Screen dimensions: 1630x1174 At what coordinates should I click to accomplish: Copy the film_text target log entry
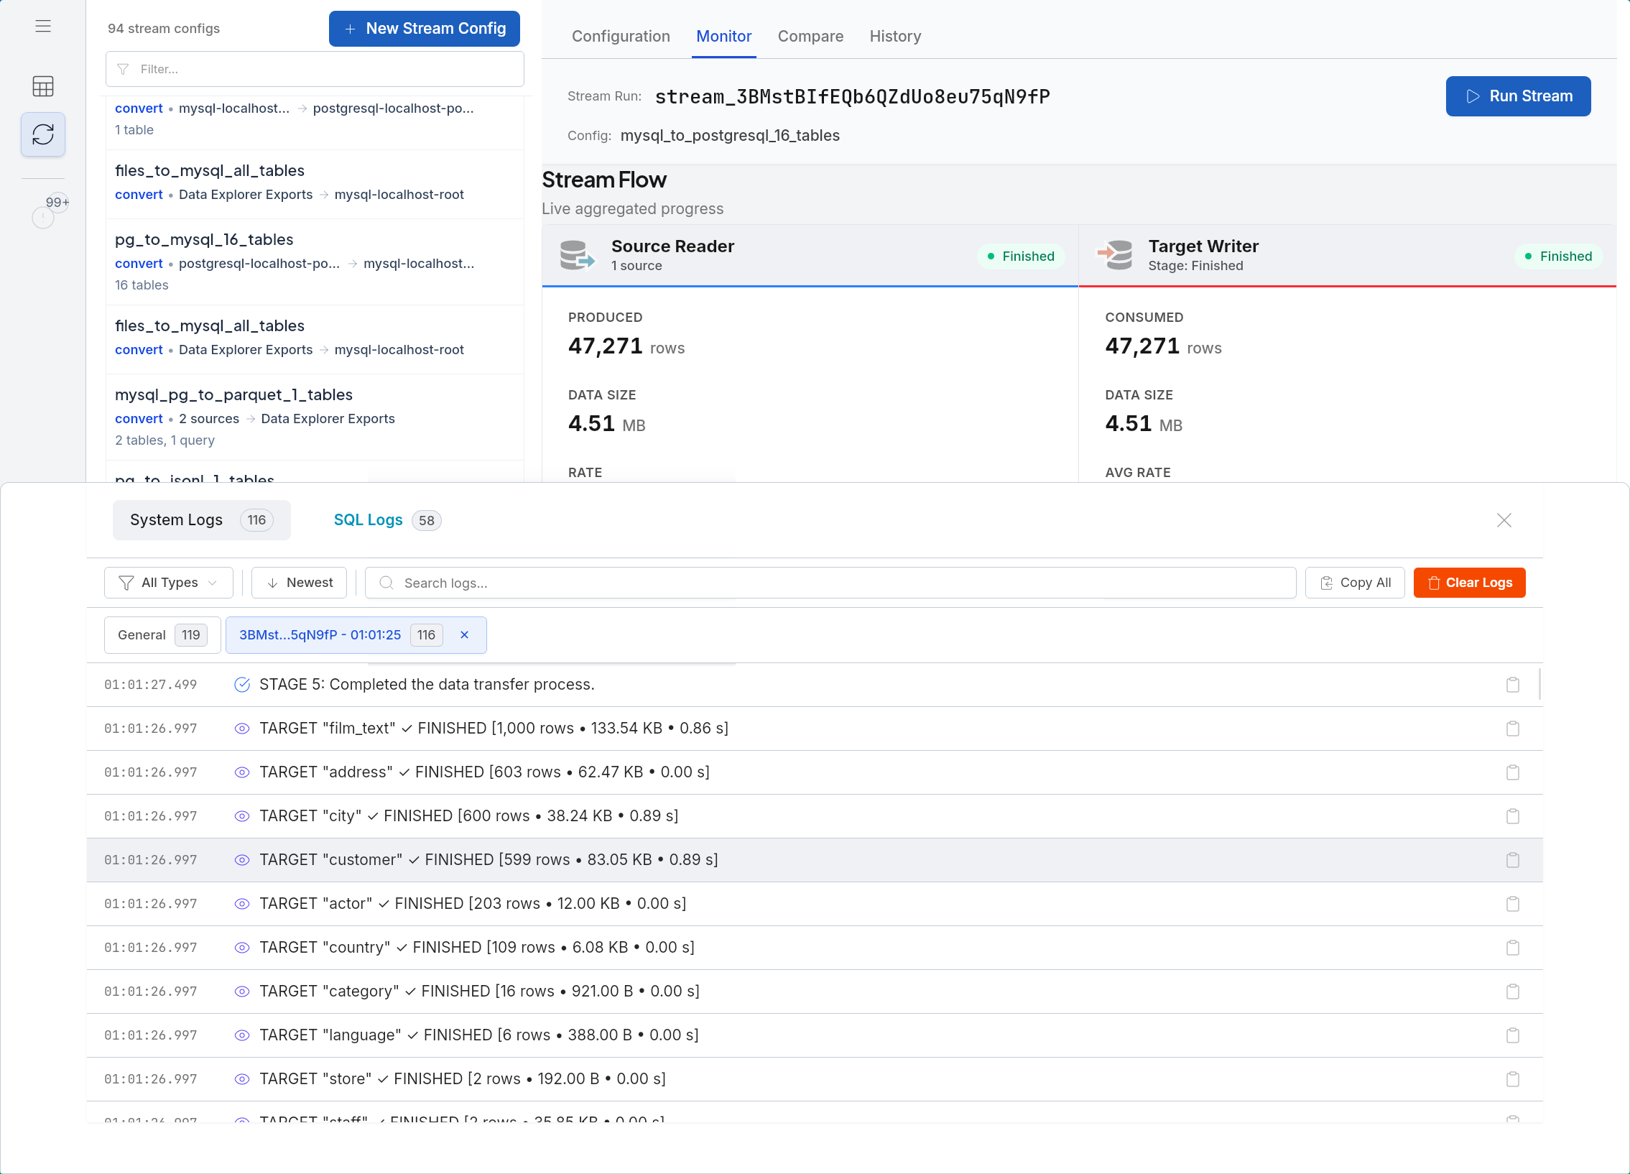1513,729
